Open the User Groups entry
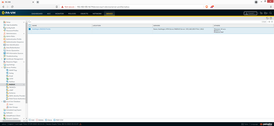Screen dimensions: 274x126 coord(13,107)
